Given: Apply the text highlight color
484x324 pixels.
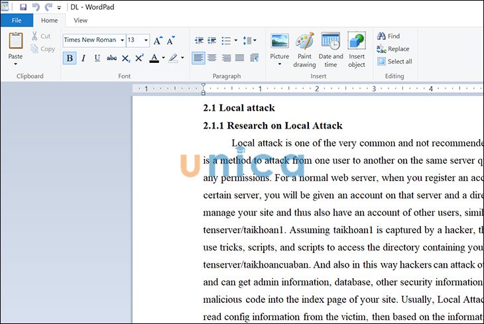Looking at the screenshot, I should [x=173, y=58].
